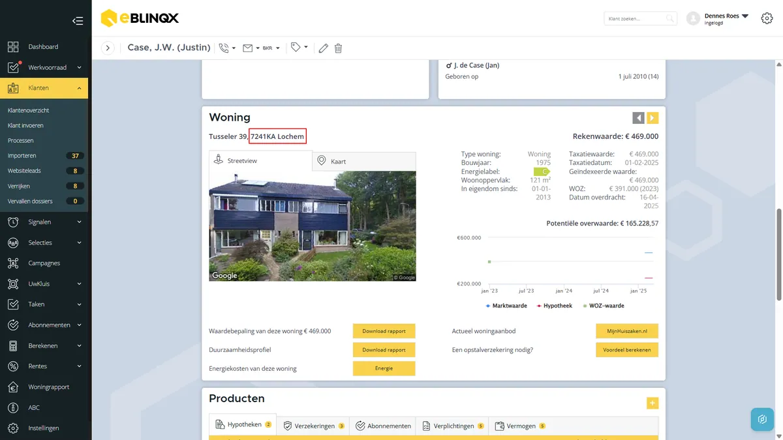Viewport: 783px width, 440px height.
Task: Go to the previous Woning with left arrow
Action: (x=638, y=118)
